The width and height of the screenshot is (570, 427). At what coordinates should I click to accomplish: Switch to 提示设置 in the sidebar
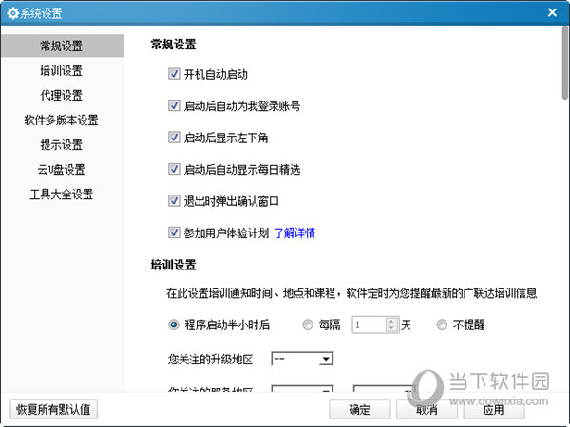coord(62,145)
